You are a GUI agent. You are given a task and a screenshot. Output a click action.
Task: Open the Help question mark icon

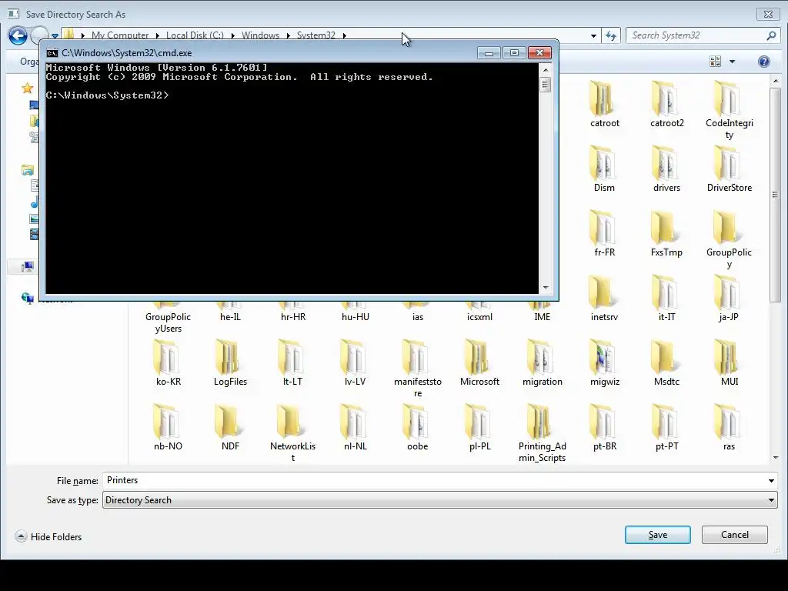pos(764,62)
